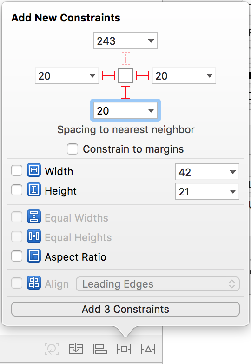Toggle the right spacing red strut
Screen dimensions: 251x364
pos(142,75)
